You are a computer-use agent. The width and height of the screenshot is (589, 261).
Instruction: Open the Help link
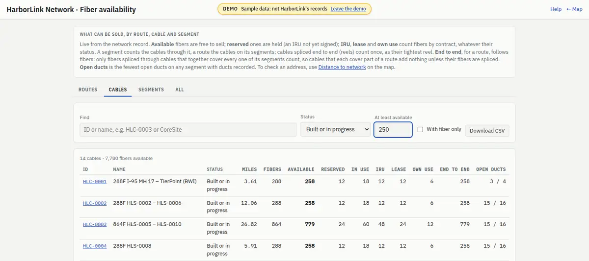tap(556, 9)
